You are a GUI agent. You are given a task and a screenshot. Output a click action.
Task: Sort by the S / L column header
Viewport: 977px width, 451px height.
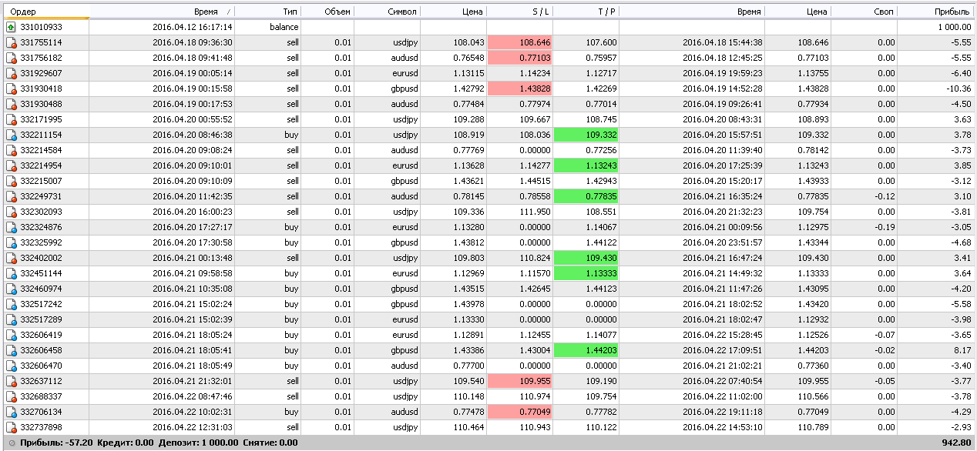(519, 12)
